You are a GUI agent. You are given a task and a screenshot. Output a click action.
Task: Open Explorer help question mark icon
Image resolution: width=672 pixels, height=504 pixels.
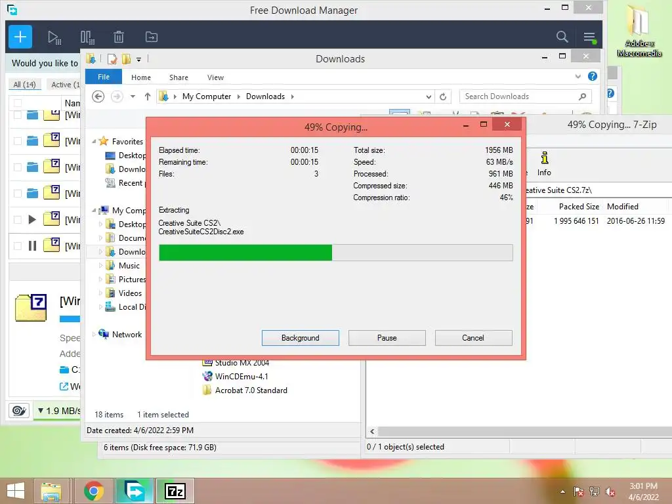point(593,76)
